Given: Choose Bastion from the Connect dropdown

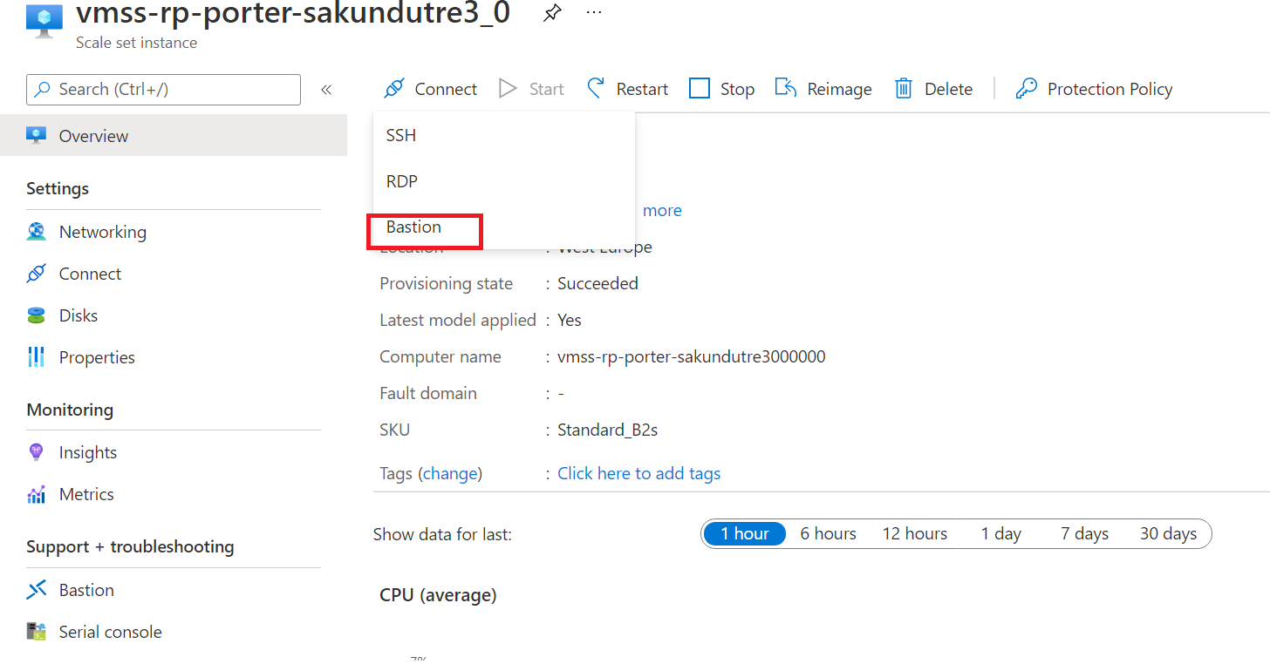Looking at the screenshot, I should pyautogui.click(x=414, y=227).
